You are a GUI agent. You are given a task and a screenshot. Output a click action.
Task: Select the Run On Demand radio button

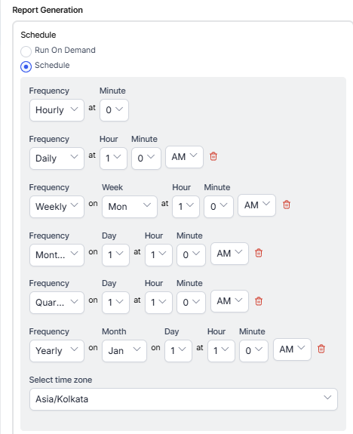point(26,51)
